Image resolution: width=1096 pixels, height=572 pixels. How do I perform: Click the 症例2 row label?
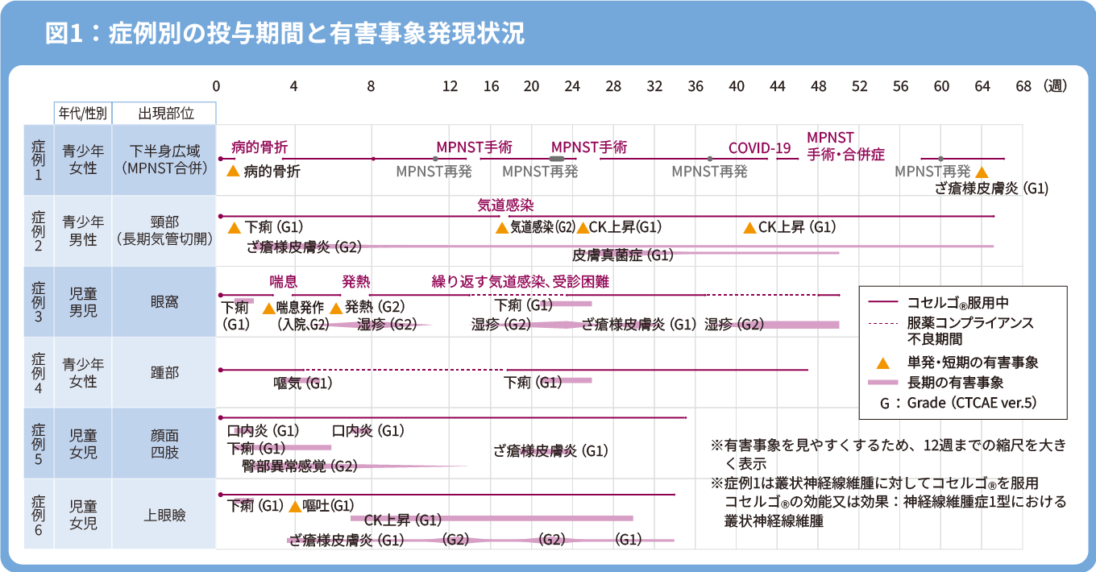pos(38,230)
